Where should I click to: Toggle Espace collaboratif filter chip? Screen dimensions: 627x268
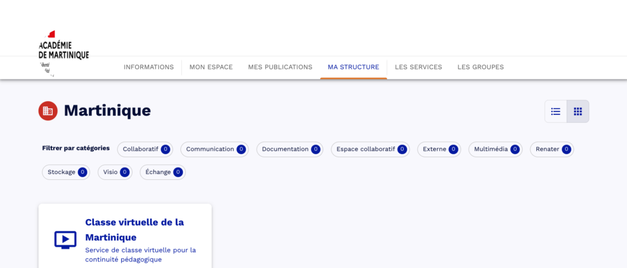coord(370,149)
